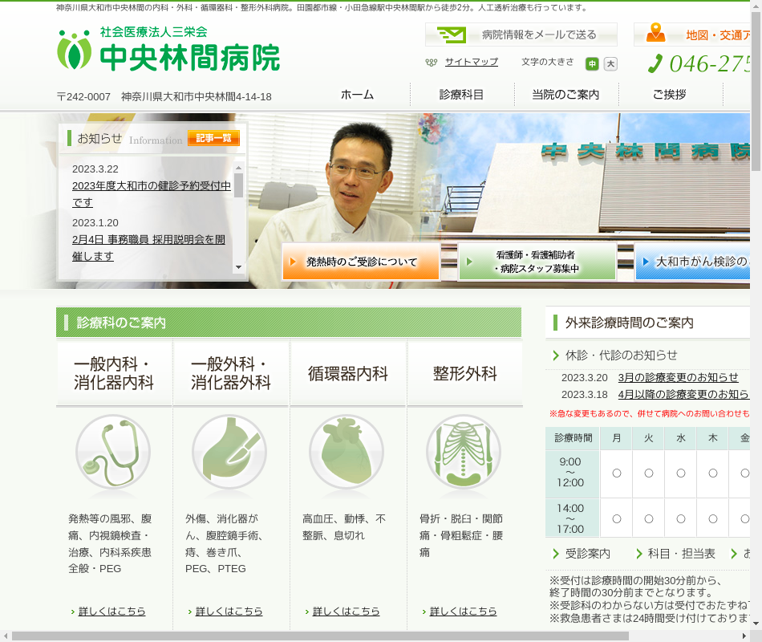This screenshot has height=642, width=762.
Task: Set text size to 中 (medium)
Action: tap(592, 63)
